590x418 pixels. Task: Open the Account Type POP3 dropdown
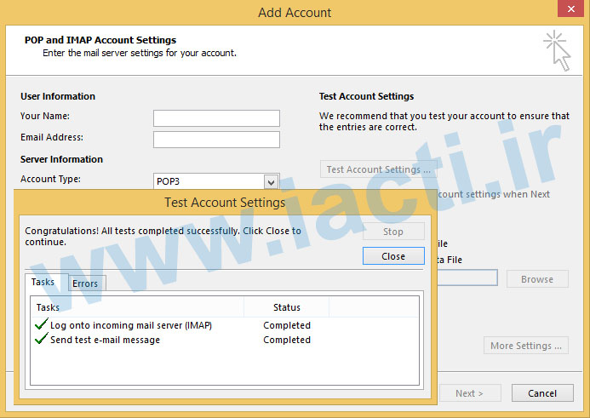tap(271, 181)
